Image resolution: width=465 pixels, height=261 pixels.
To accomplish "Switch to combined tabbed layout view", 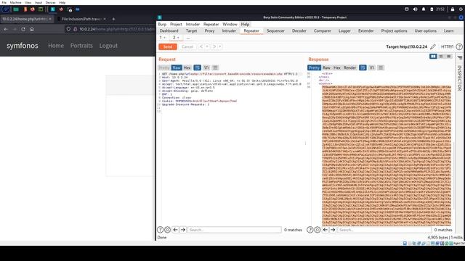I will [x=449, y=57].
